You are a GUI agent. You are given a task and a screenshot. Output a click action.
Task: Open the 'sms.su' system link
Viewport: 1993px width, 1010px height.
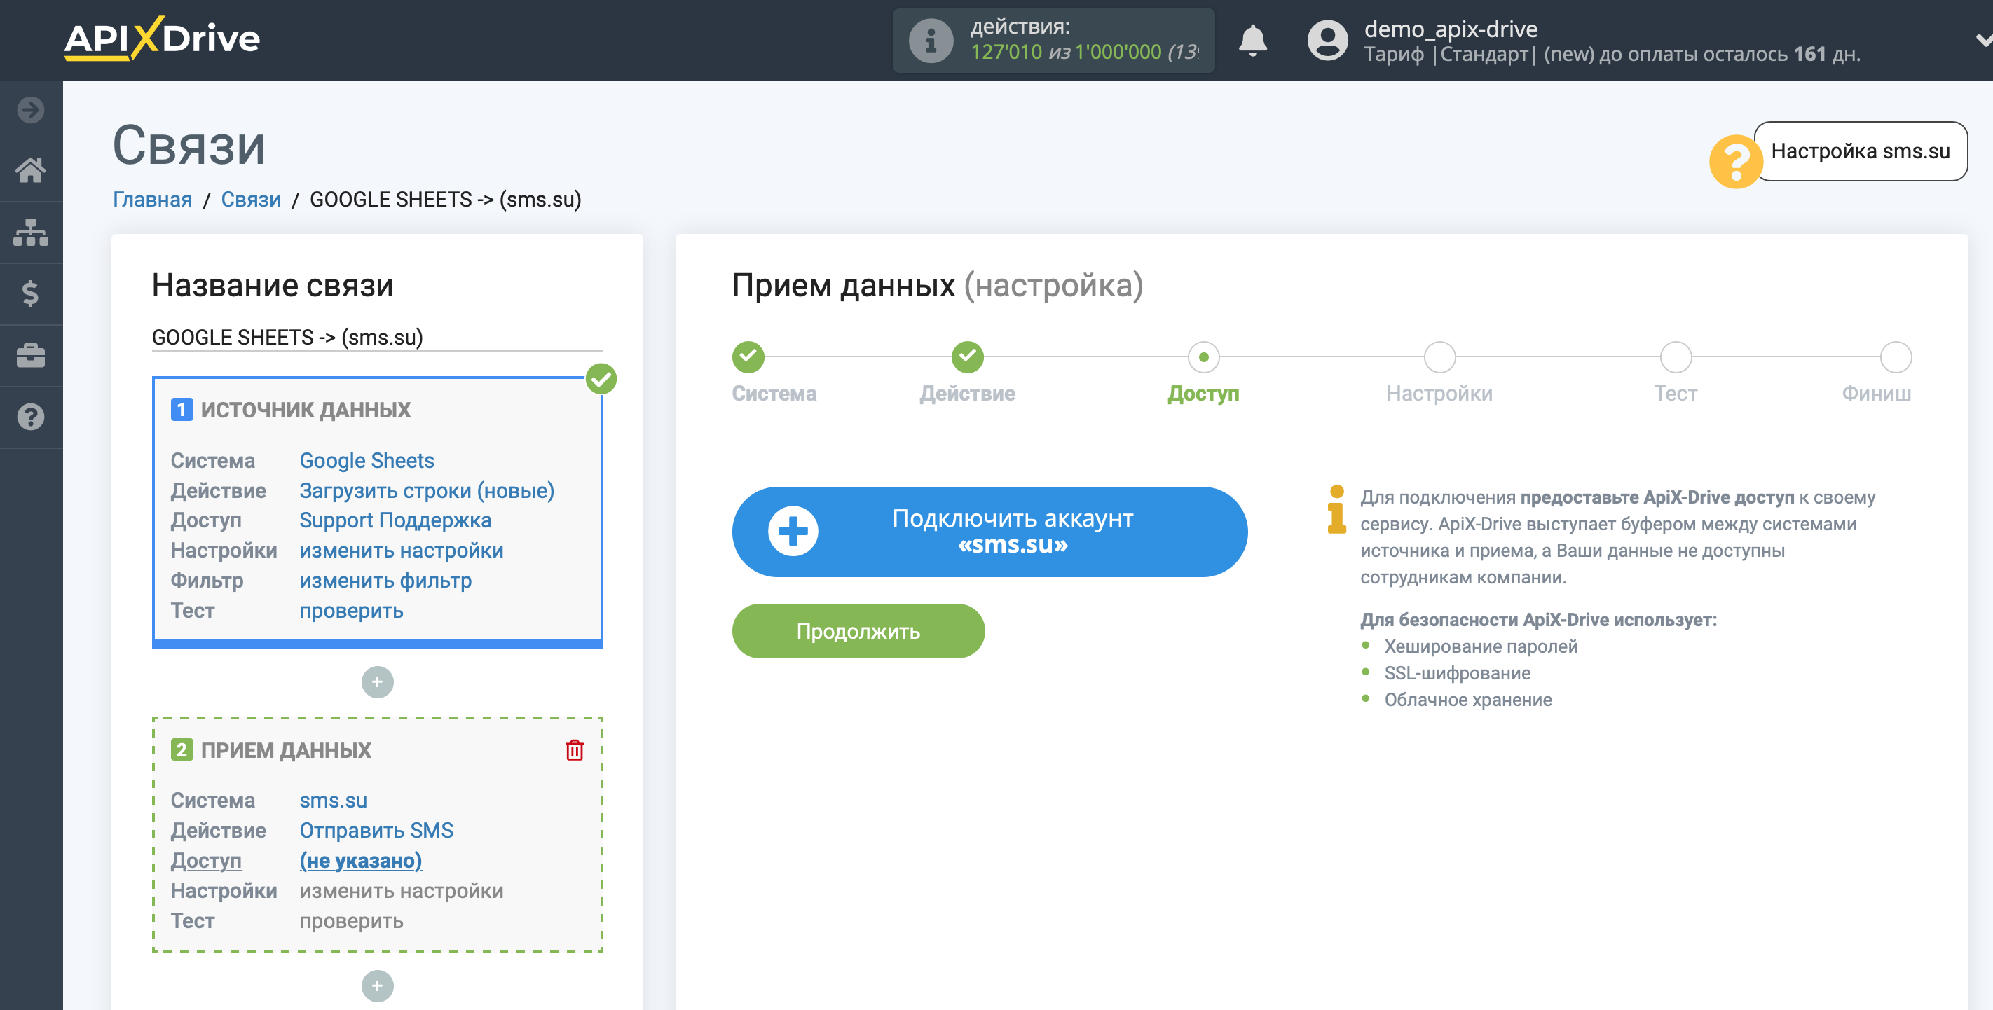334,801
